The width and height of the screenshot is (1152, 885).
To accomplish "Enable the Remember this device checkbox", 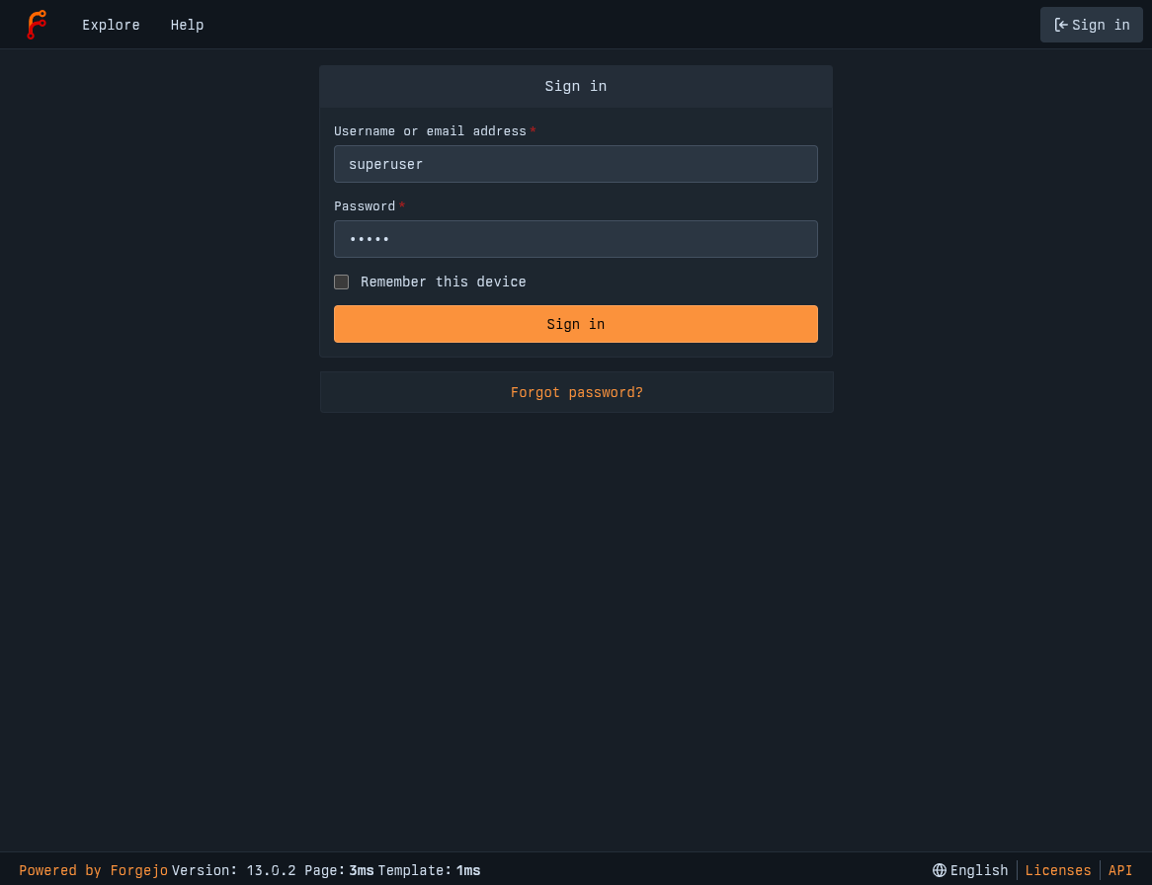I will [x=342, y=282].
